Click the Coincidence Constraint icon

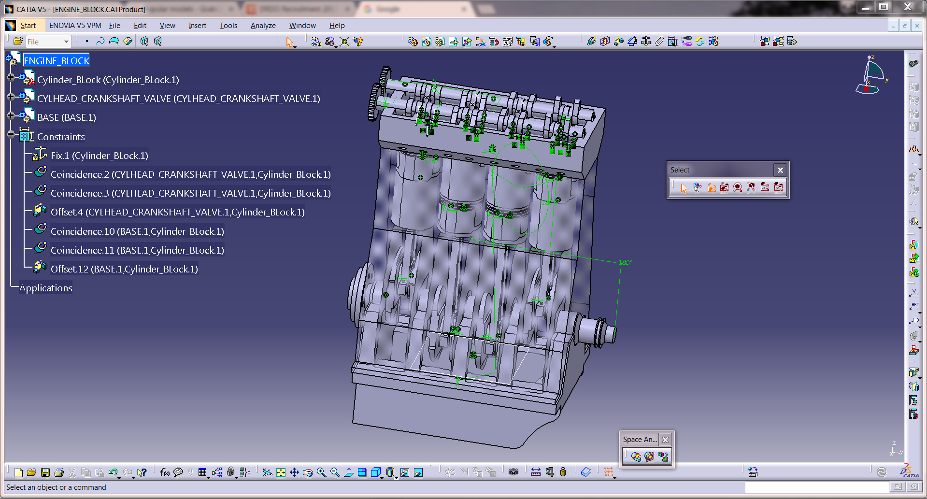coord(591,42)
